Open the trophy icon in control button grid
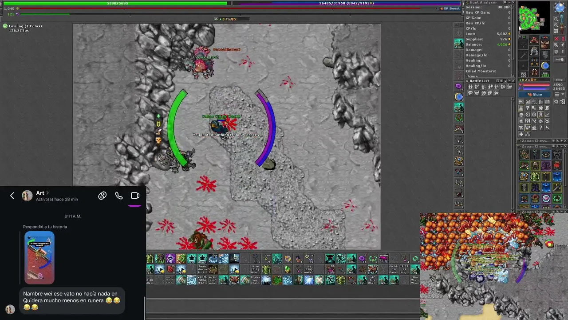 click(x=528, y=108)
